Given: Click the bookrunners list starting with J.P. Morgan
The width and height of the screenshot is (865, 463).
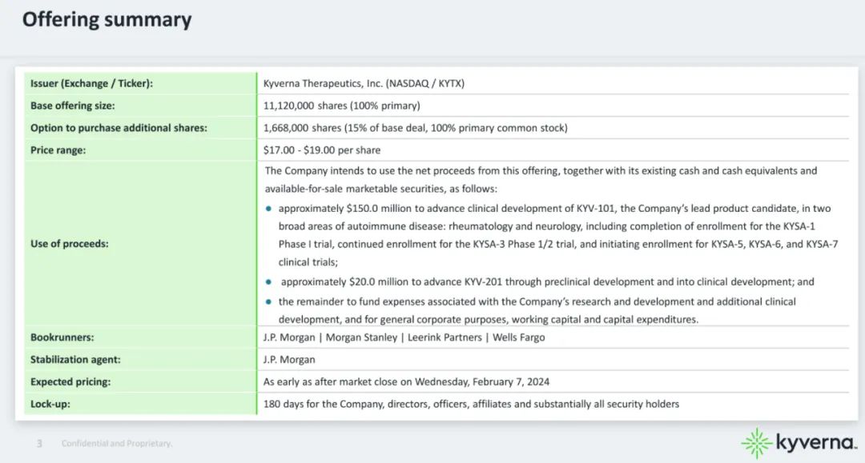Looking at the screenshot, I should point(404,337).
